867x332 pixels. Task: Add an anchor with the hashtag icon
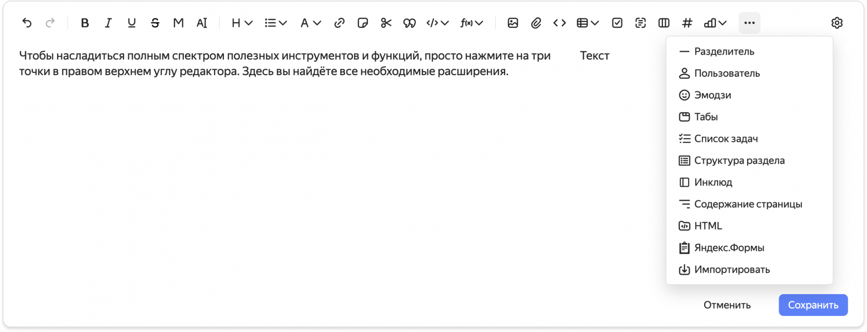(x=687, y=23)
